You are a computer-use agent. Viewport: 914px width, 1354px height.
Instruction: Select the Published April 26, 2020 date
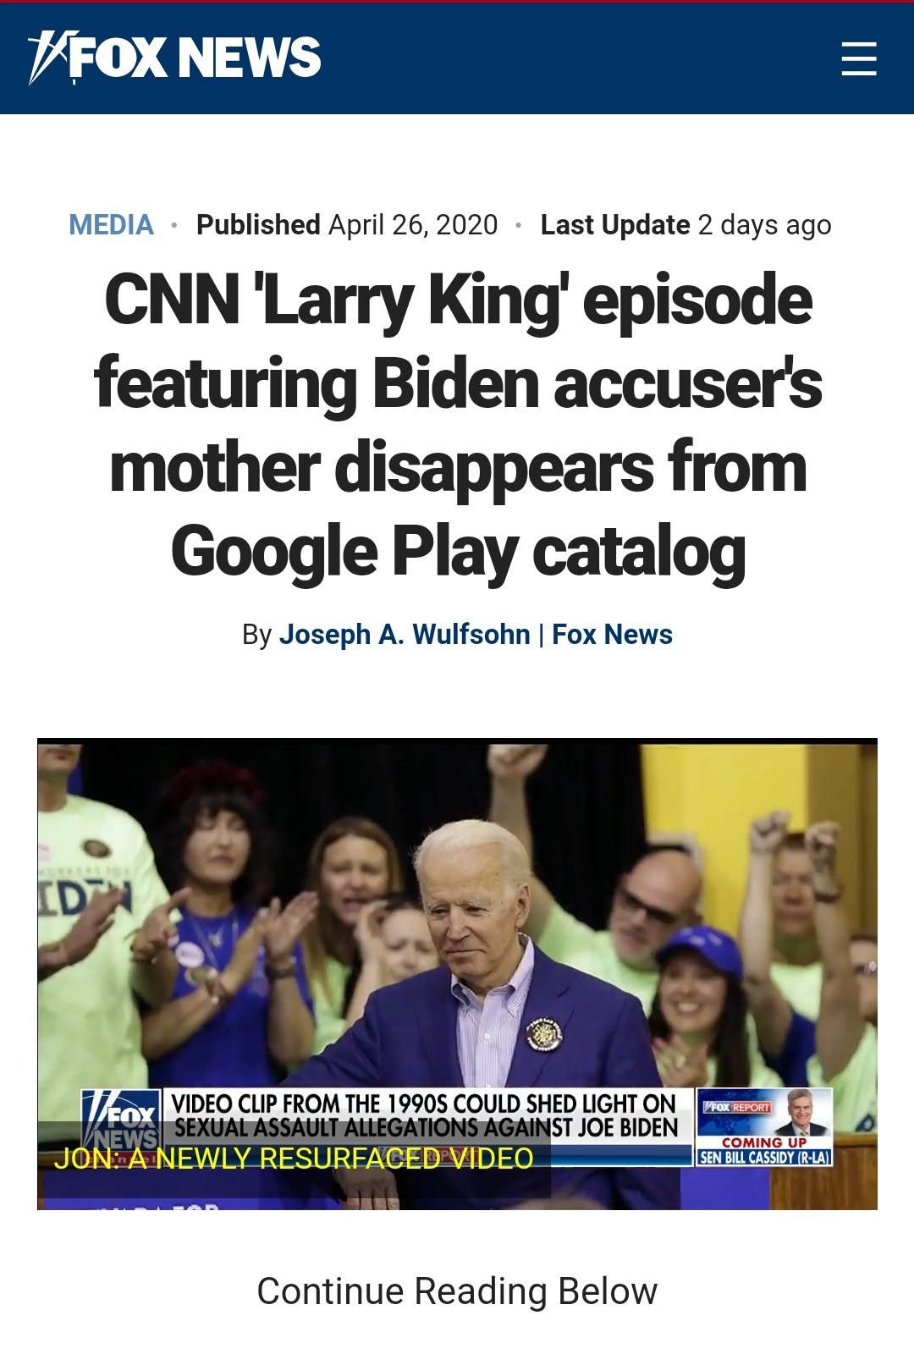click(347, 225)
